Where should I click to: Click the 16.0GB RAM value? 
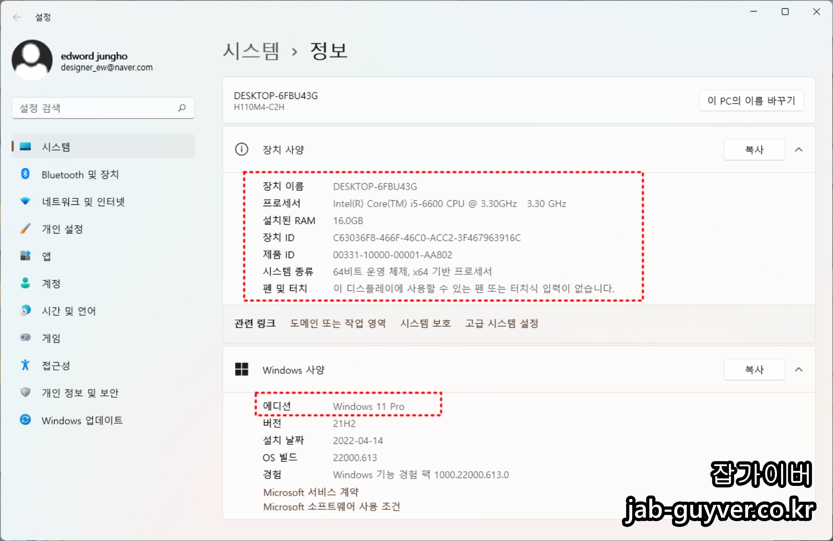348,221
